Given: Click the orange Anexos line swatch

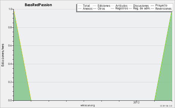Looking at the screenshot, I should point(80,8).
